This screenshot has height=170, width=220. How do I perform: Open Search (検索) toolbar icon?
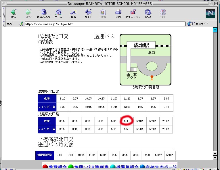[73, 14]
